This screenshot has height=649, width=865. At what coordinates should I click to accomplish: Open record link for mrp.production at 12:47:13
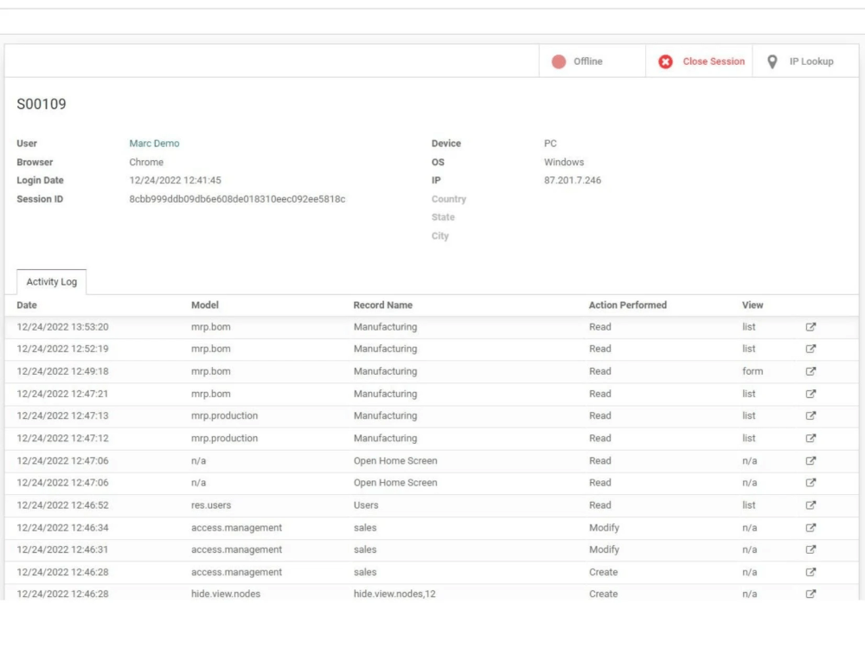[811, 415]
